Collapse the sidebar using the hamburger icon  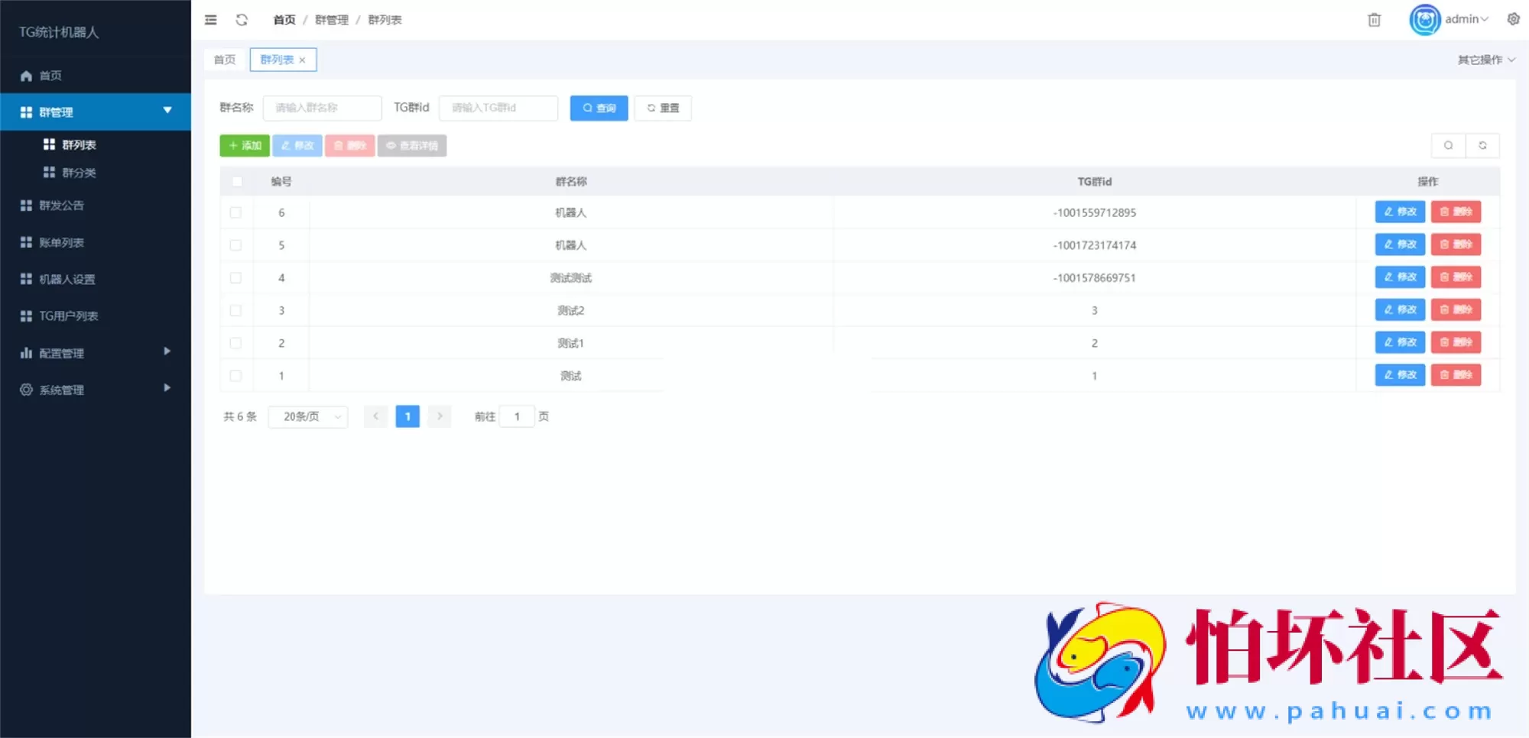coord(210,20)
